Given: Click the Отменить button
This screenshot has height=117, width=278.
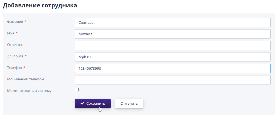Looking at the screenshot, I should [x=129, y=104].
